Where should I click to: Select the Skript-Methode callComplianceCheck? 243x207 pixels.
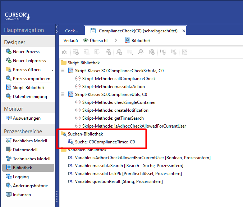[119, 79]
